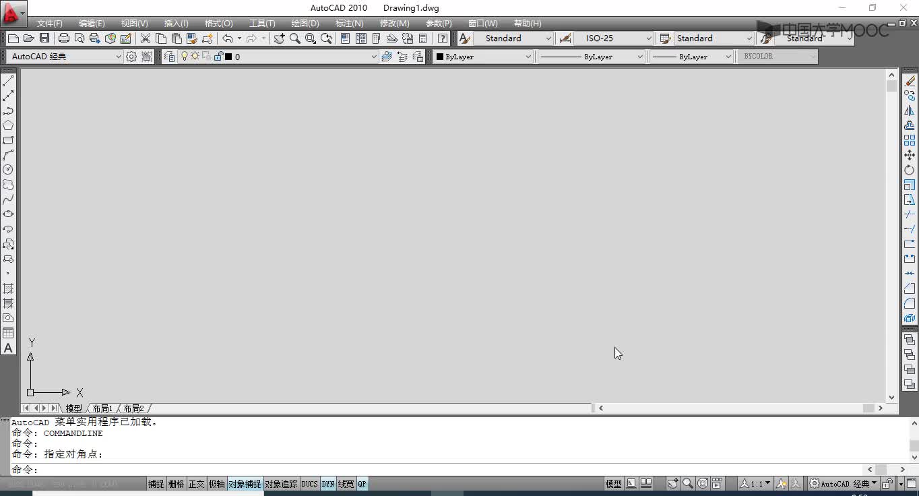This screenshot has height=496, width=919.
Task: Select the Table tool in the draw toolbar
Action: click(x=8, y=333)
